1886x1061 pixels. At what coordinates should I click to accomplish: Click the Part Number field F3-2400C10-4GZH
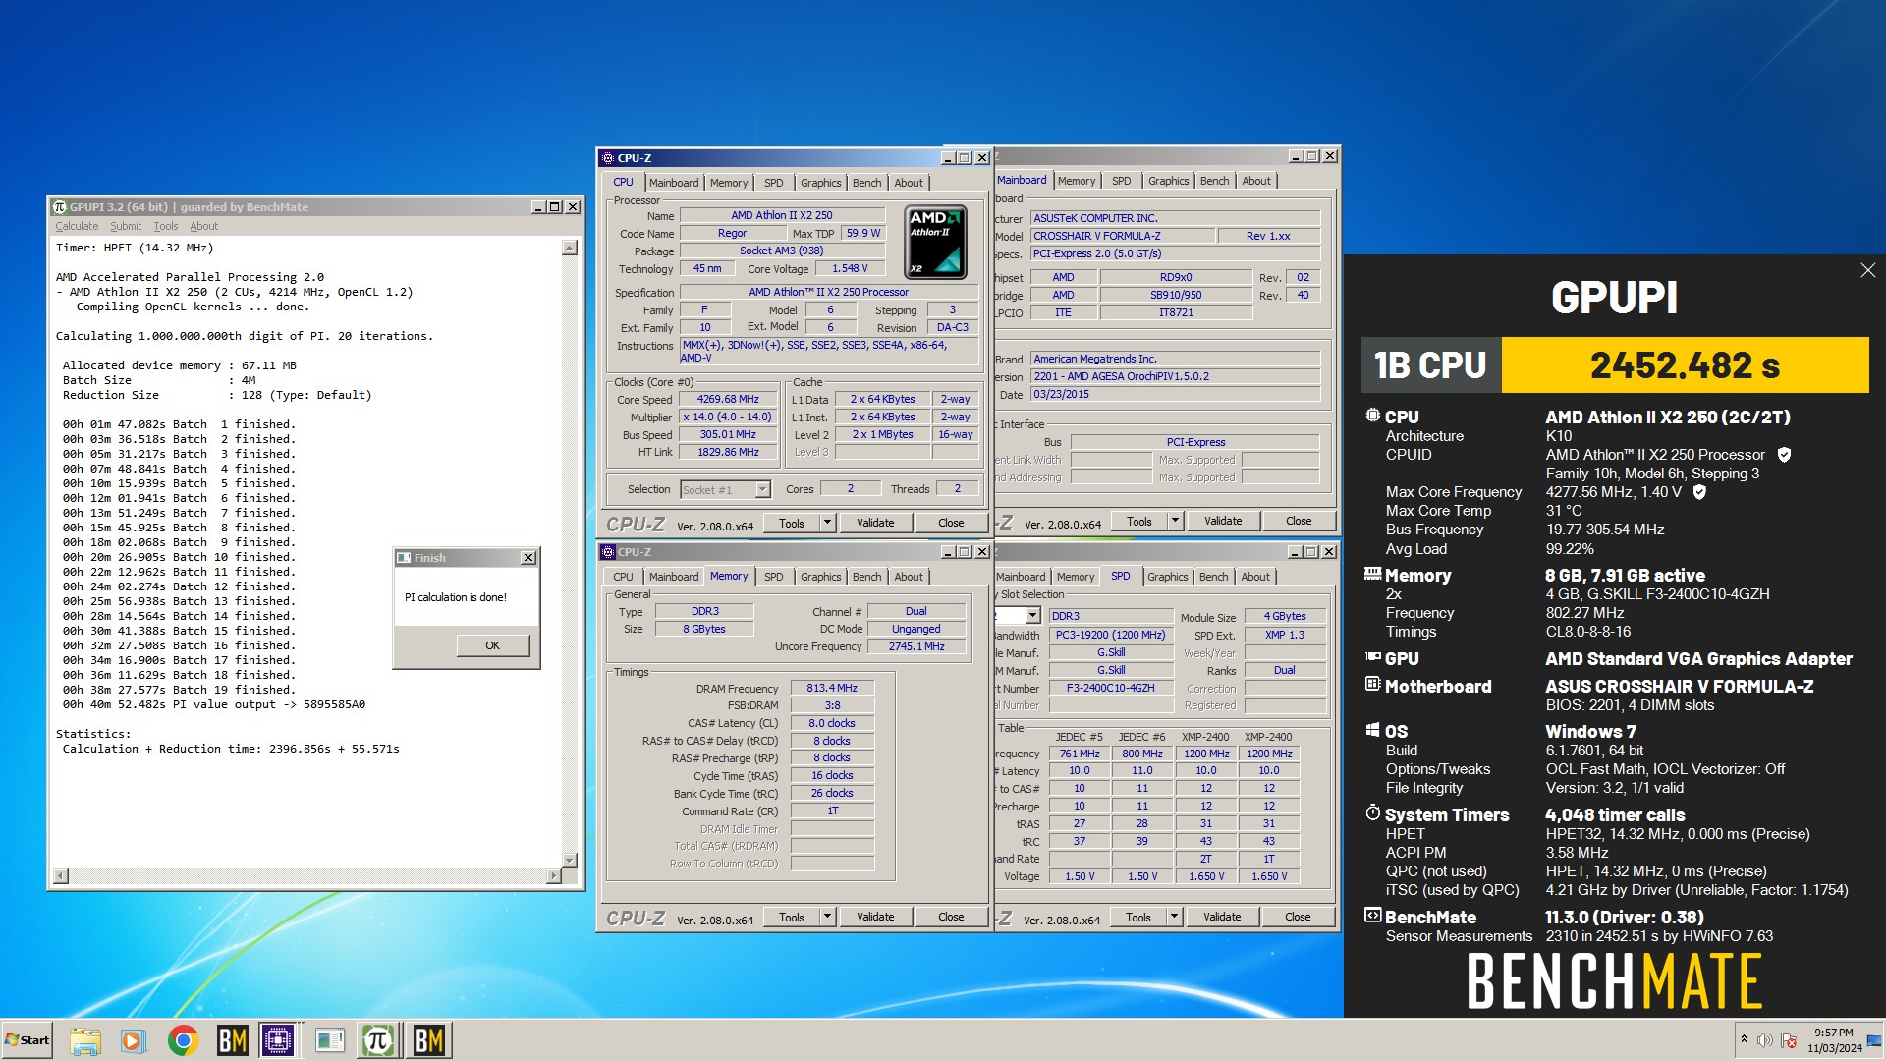point(1110,688)
